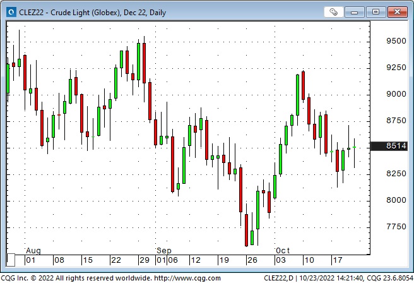Click the 8750 price axis label
414x283 pixels.
coord(396,121)
